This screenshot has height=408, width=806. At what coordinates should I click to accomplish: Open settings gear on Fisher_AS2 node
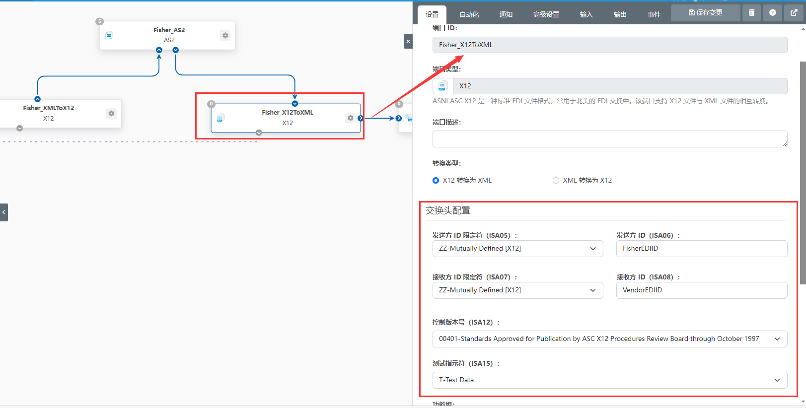225,36
